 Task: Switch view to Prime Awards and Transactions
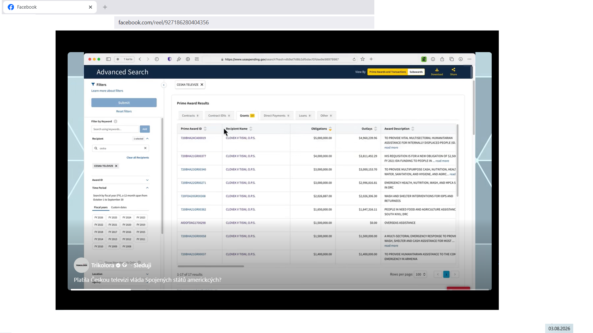[x=388, y=72]
